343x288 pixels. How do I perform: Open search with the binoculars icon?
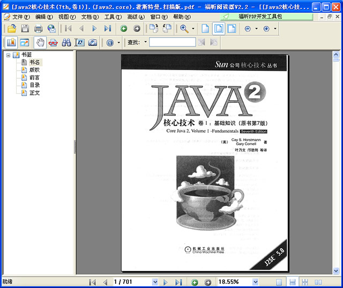[66, 42]
